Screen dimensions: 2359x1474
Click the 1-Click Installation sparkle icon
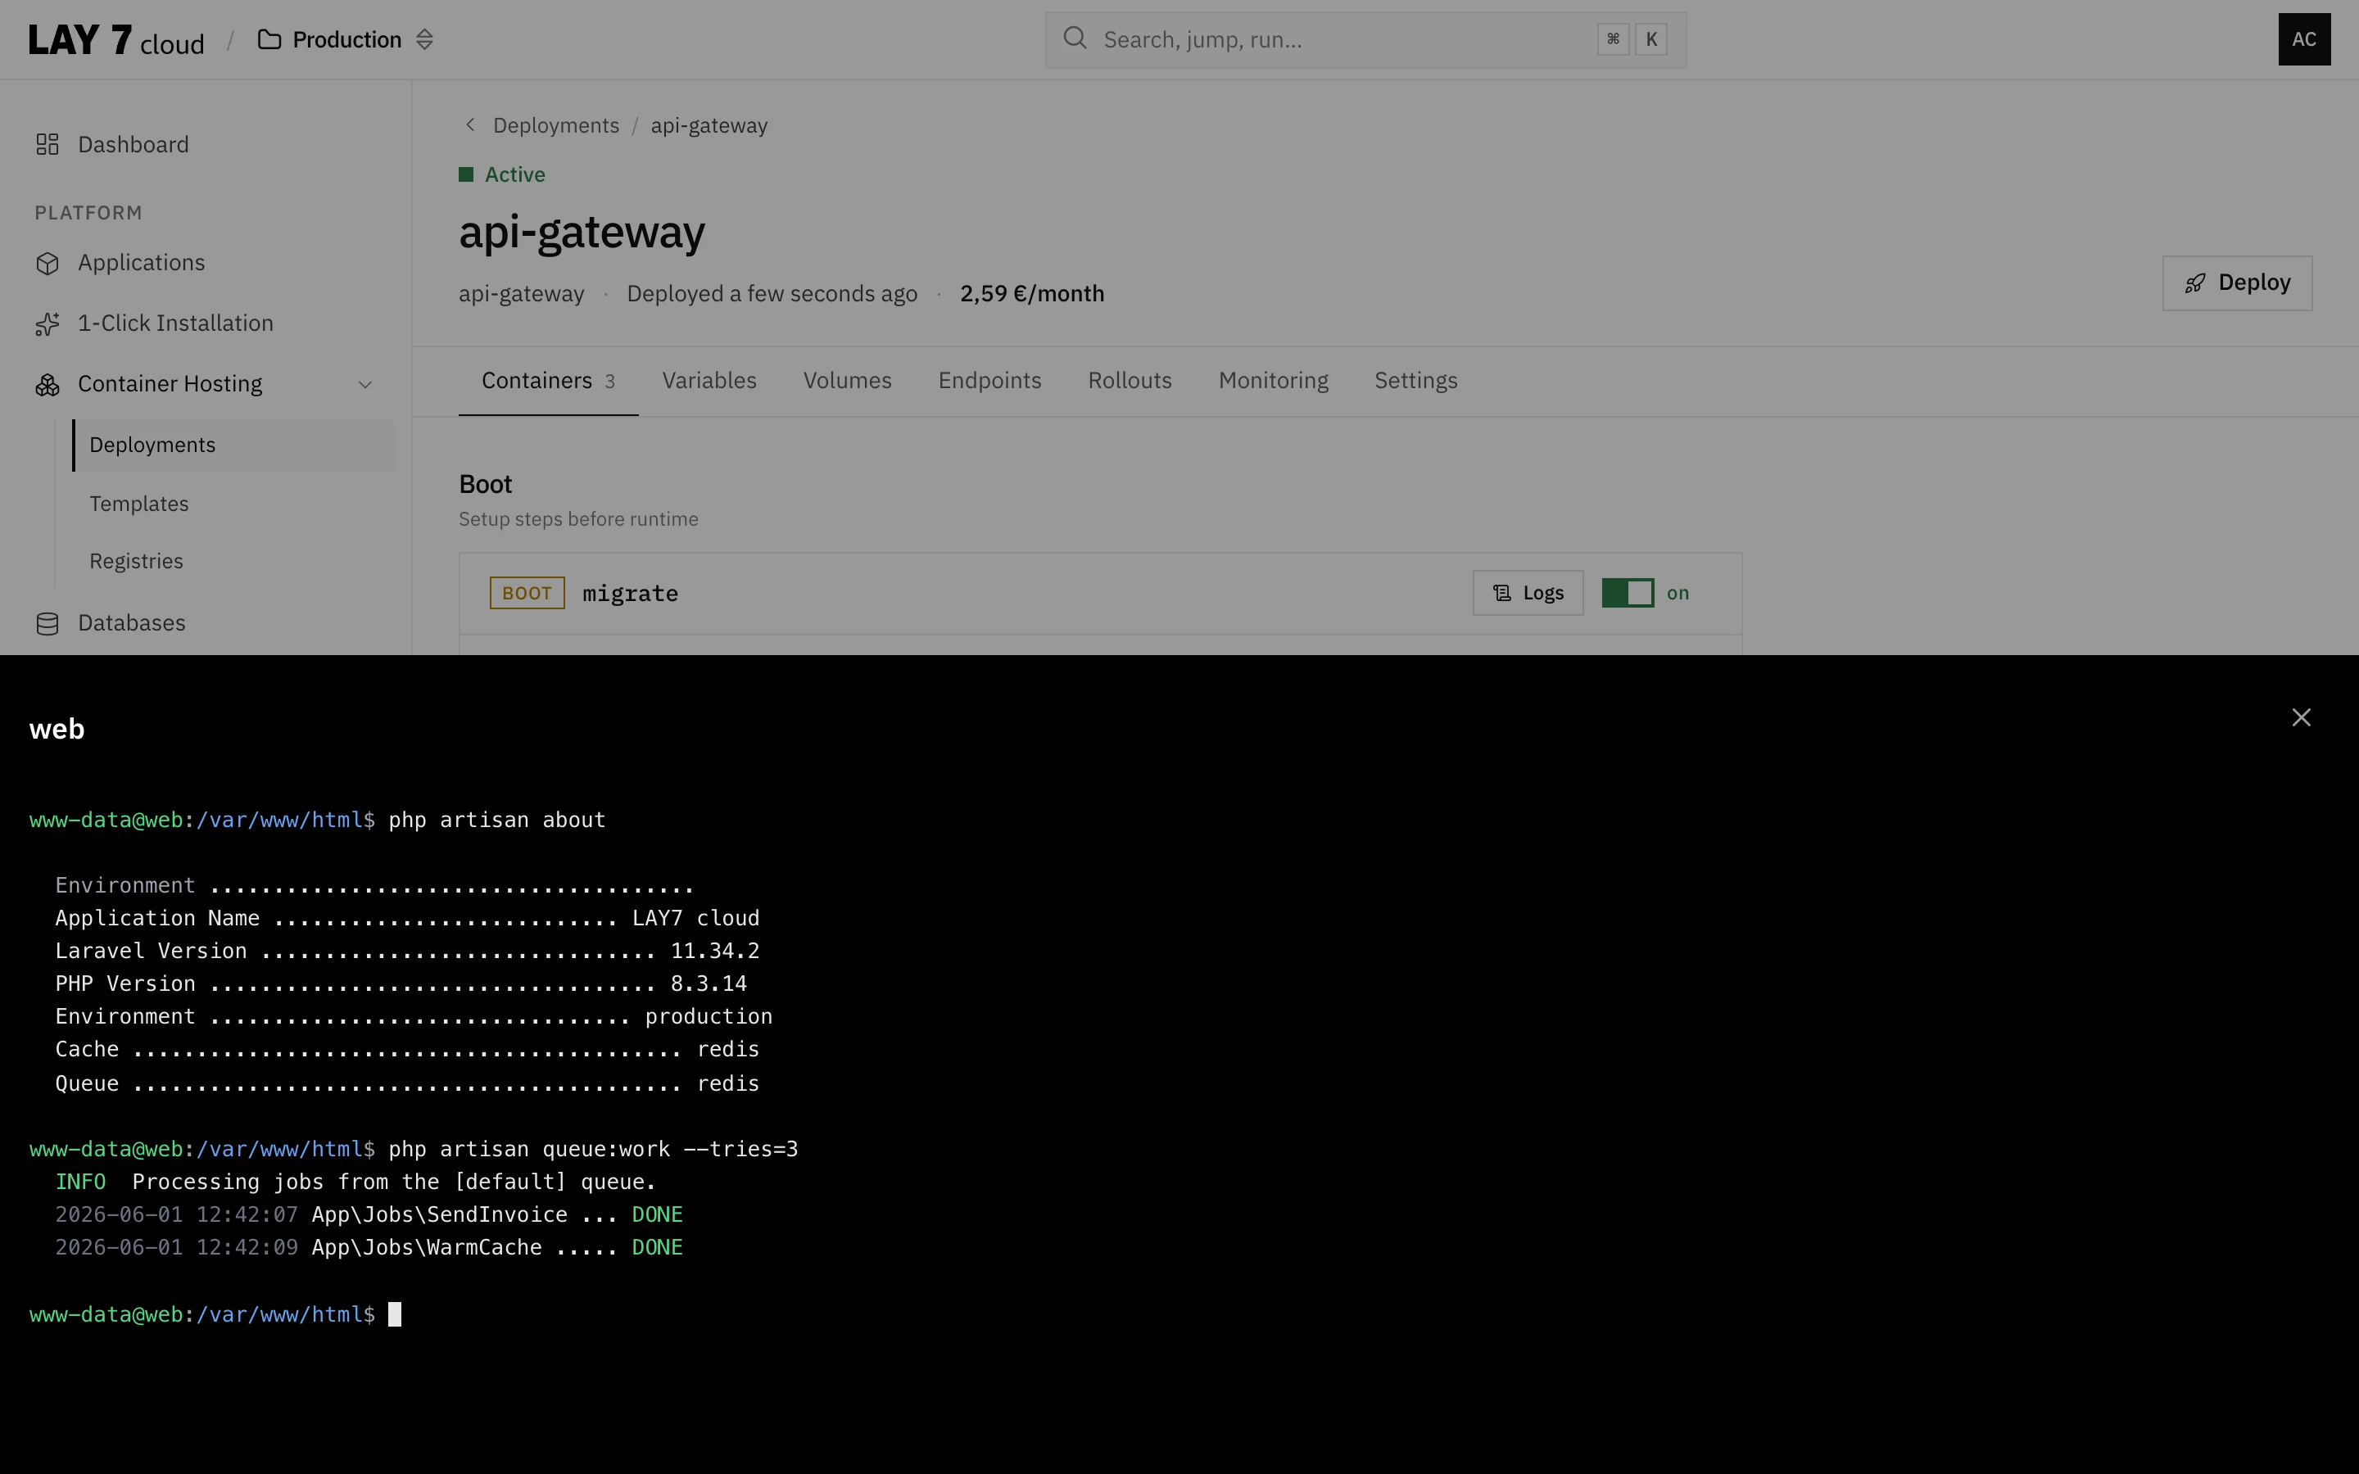47,323
